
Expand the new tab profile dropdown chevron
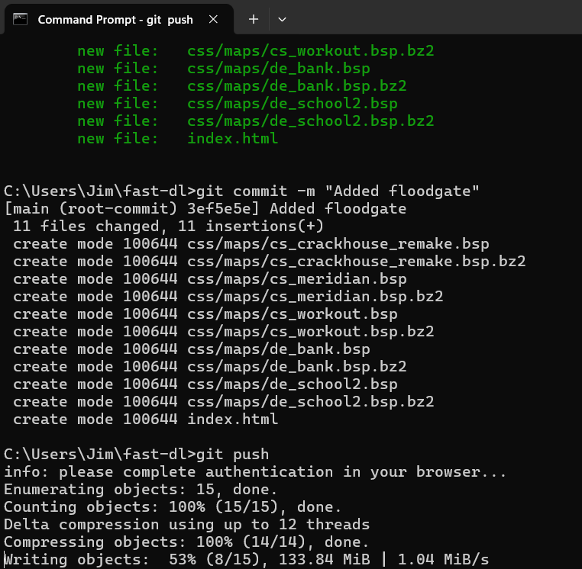coord(282,19)
